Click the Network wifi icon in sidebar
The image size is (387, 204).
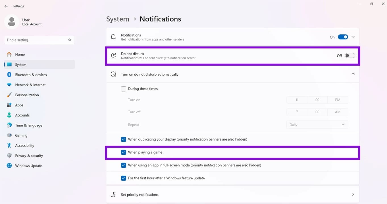[x=9, y=85]
